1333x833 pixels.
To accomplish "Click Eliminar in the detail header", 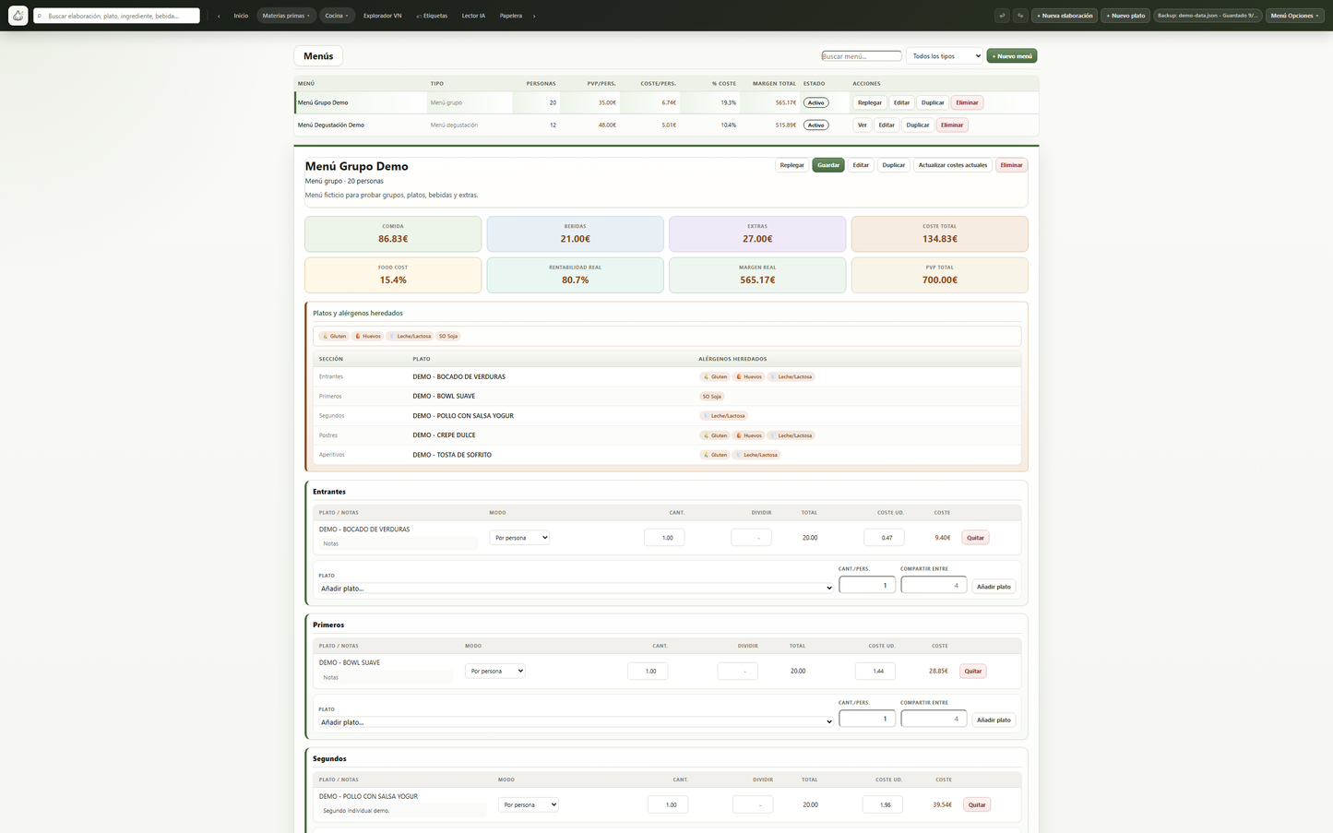I will 1012,165.
